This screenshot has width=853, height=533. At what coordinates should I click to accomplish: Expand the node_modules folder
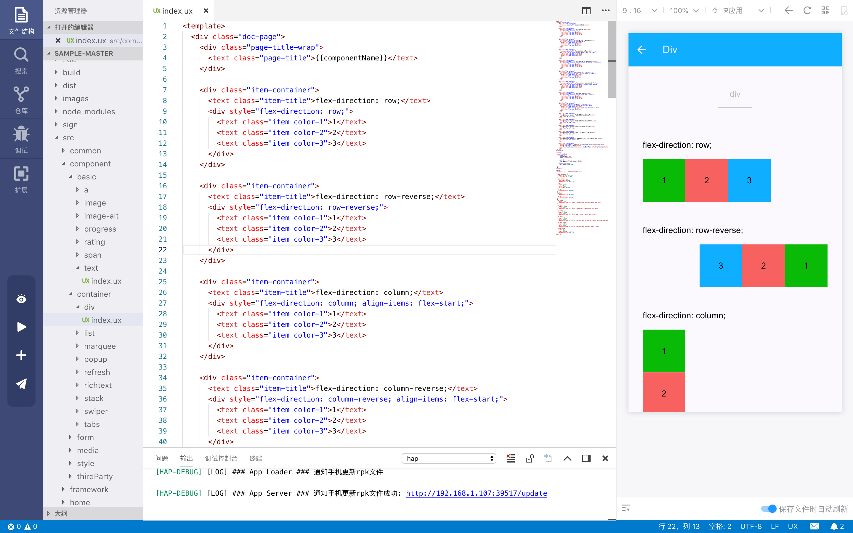89,112
